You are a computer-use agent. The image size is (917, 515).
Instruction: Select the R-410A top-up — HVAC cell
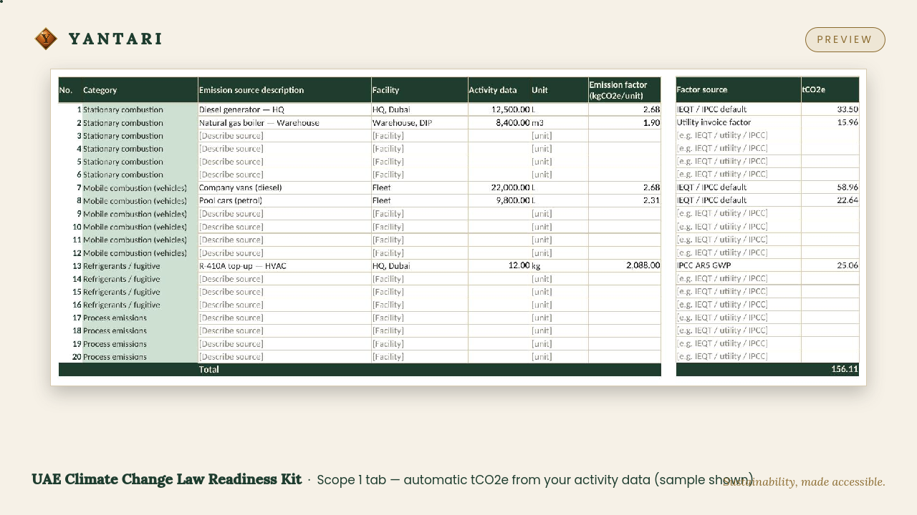[284, 265]
